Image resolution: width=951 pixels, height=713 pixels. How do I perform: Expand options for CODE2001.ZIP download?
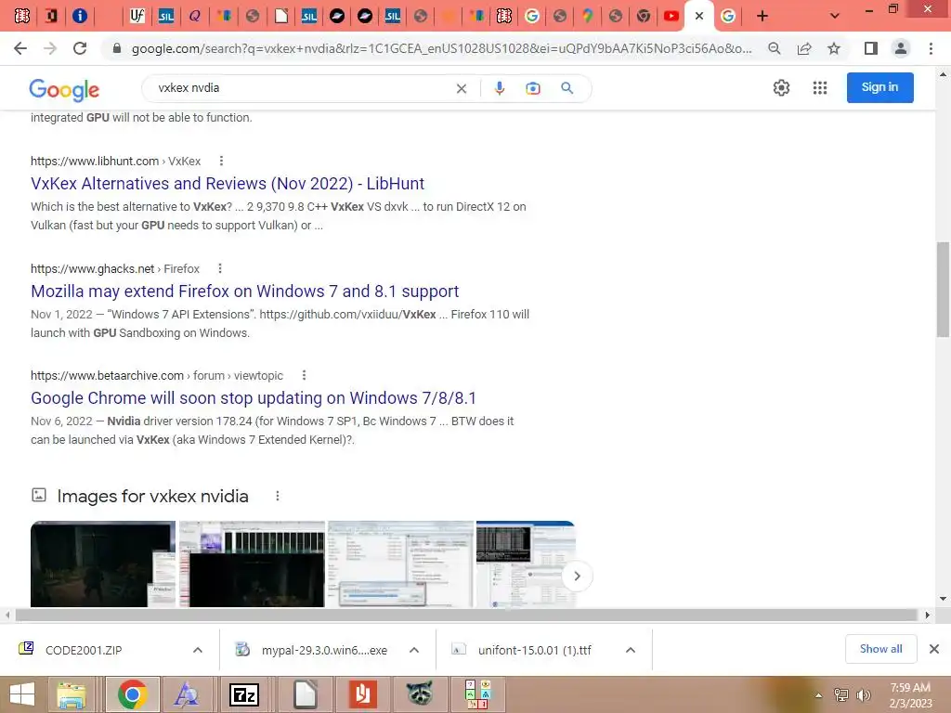(x=198, y=650)
